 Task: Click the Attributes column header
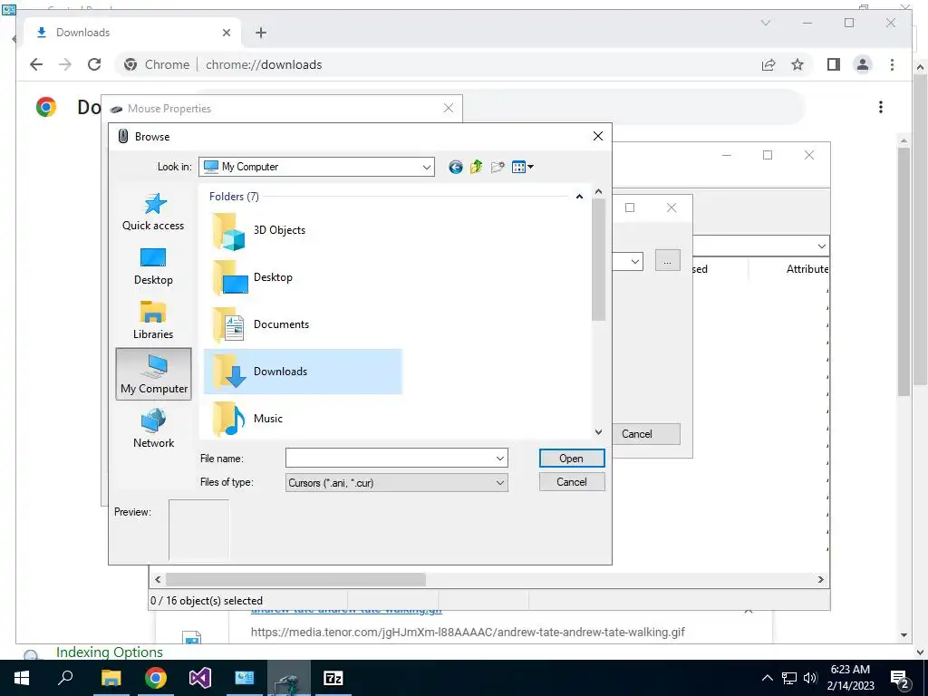tap(807, 268)
